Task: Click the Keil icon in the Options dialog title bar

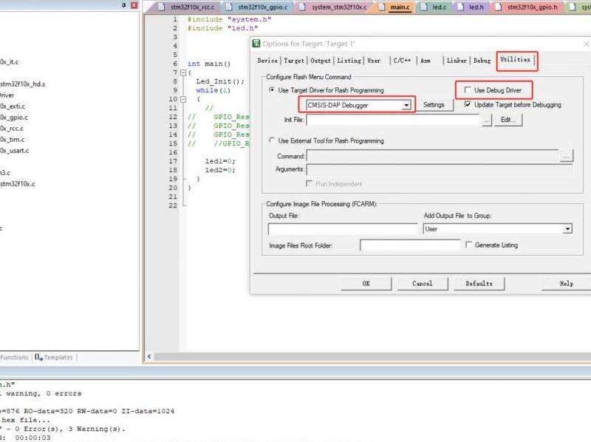Action: 256,44
